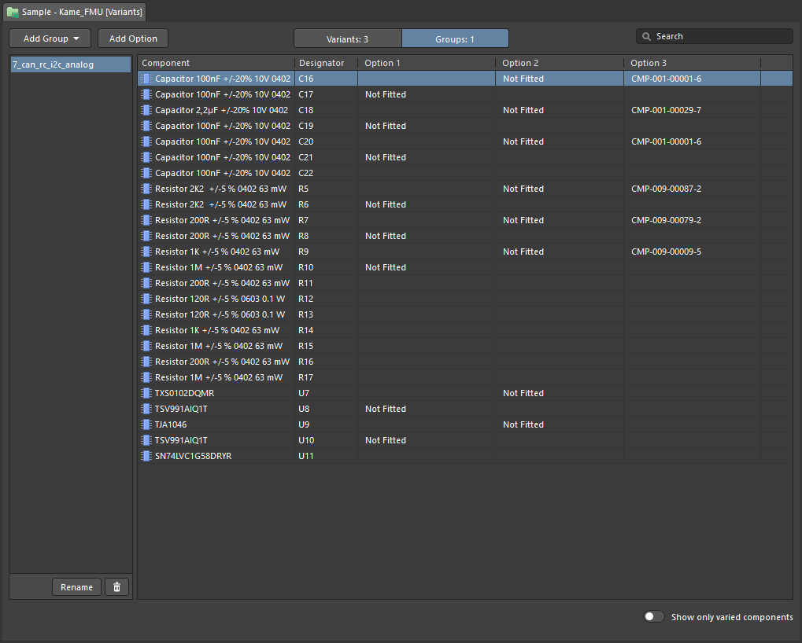
Task: Switch to the Variants: 3 view
Action: tap(347, 39)
